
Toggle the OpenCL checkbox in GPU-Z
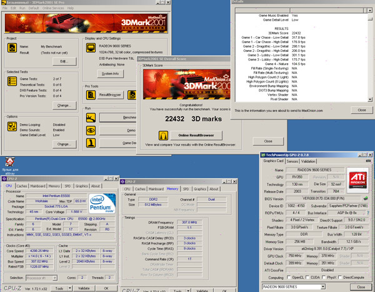pyautogui.click(x=289, y=277)
